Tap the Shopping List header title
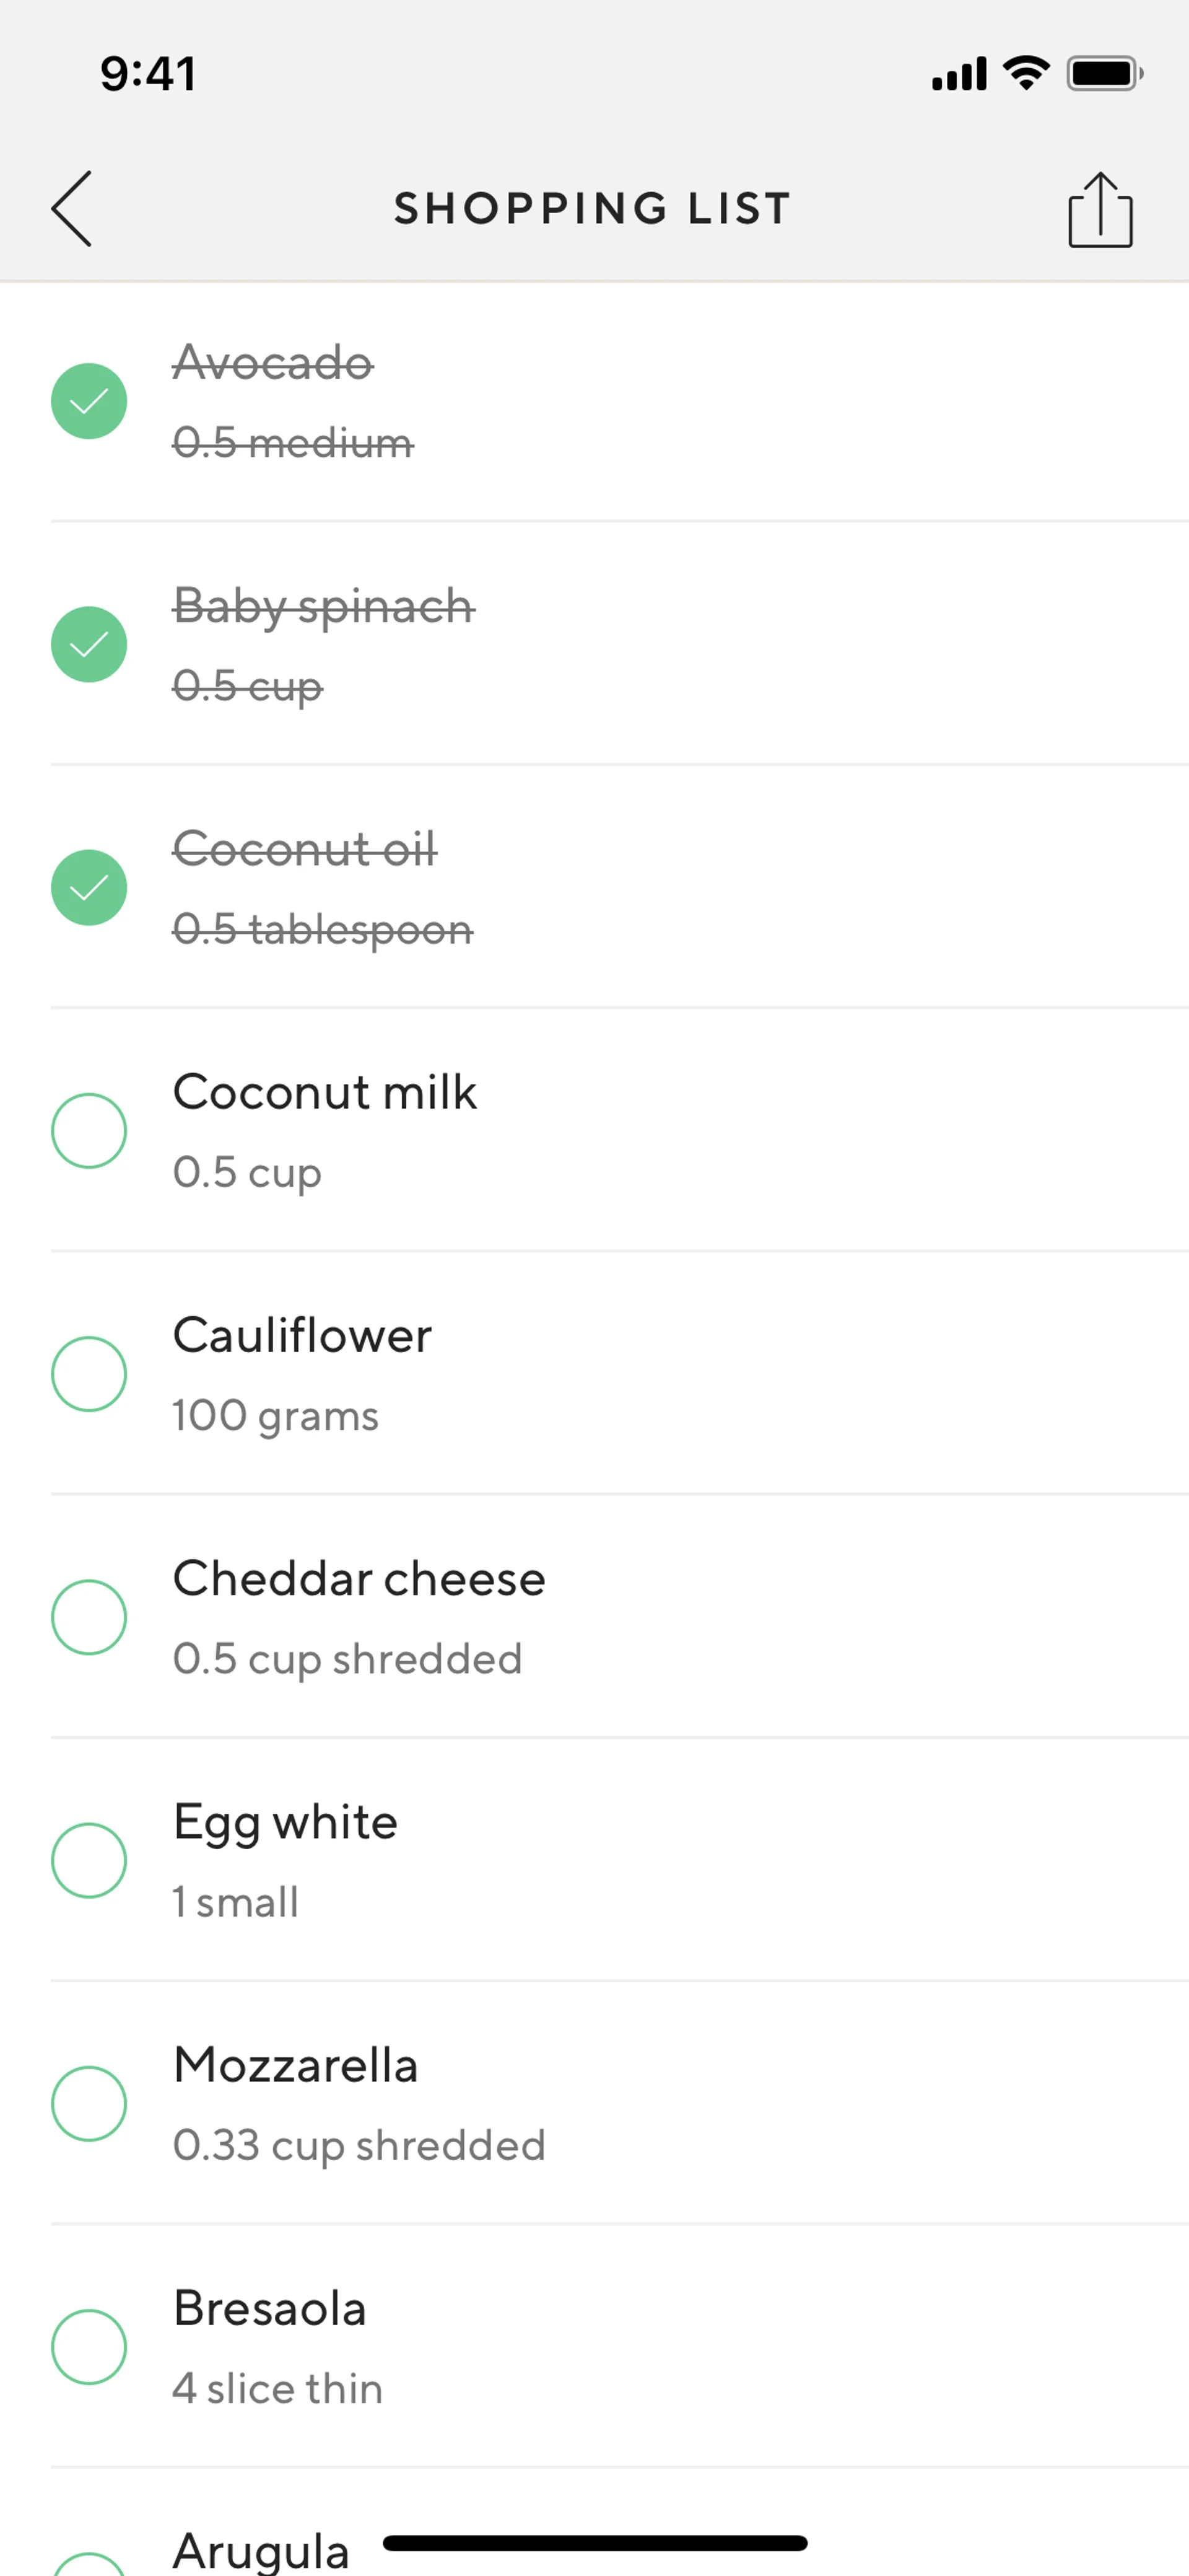Screen dimensions: 1189x2576 click(593, 209)
